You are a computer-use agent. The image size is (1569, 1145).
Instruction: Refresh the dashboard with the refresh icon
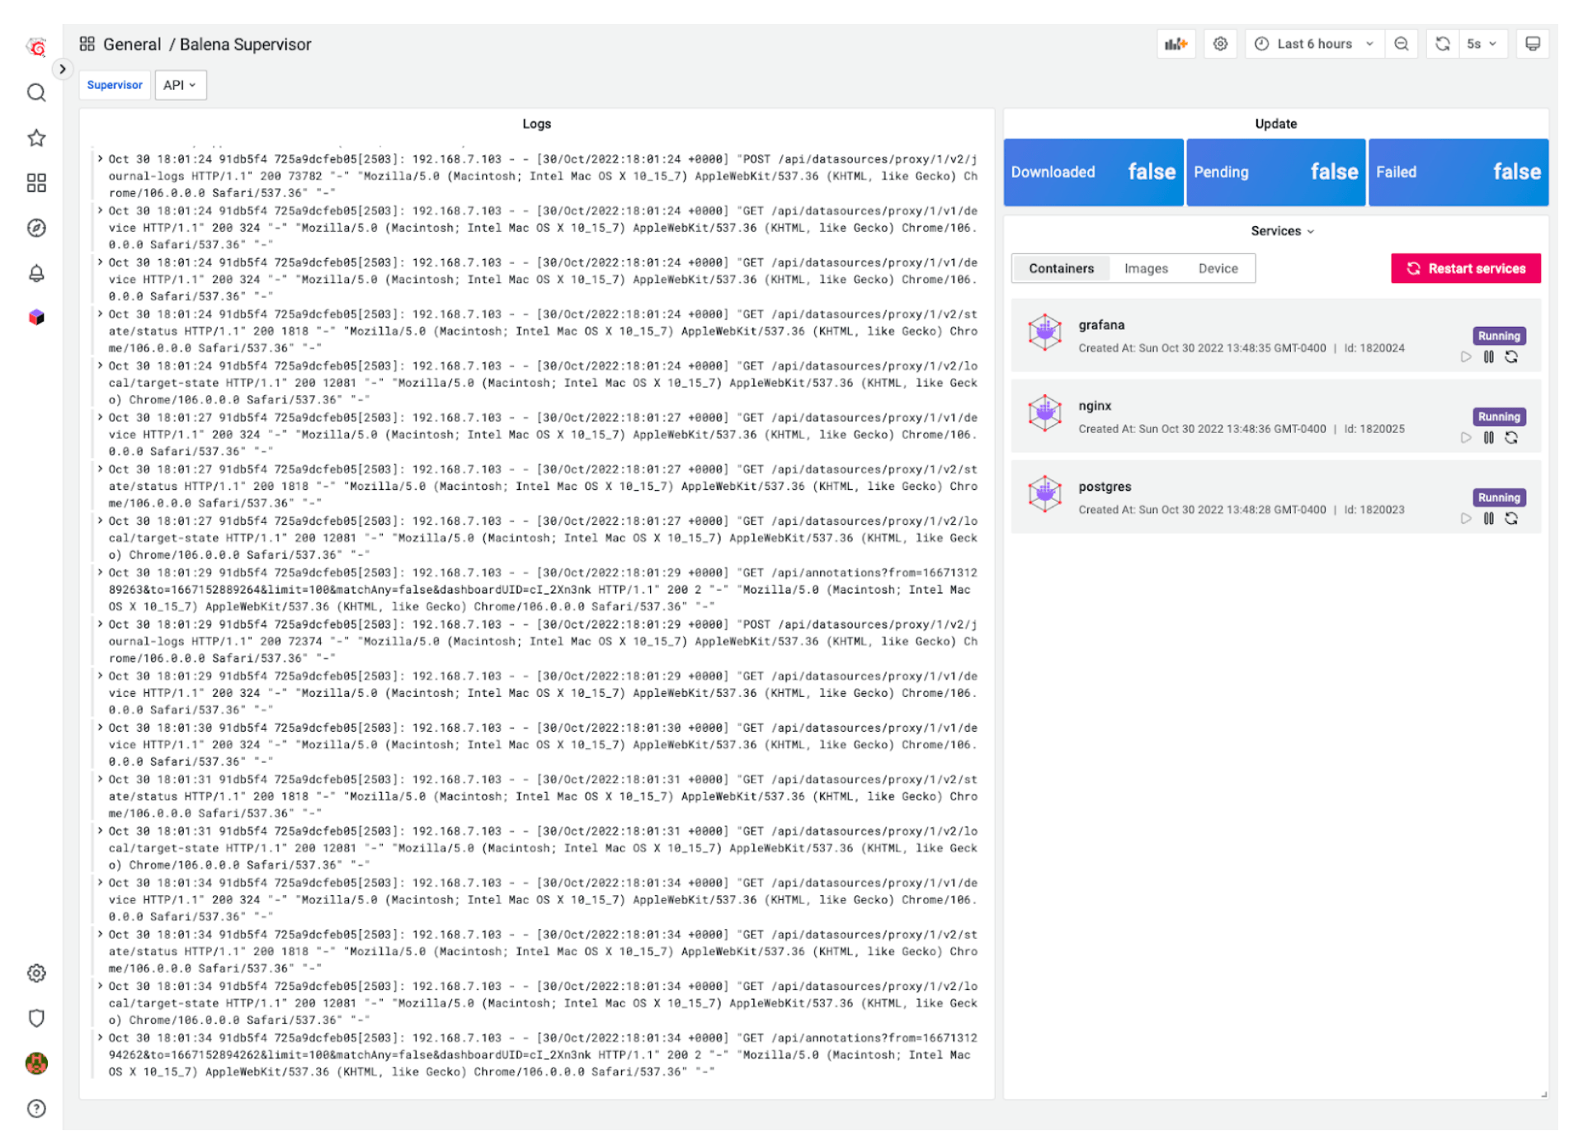pyautogui.click(x=1441, y=44)
